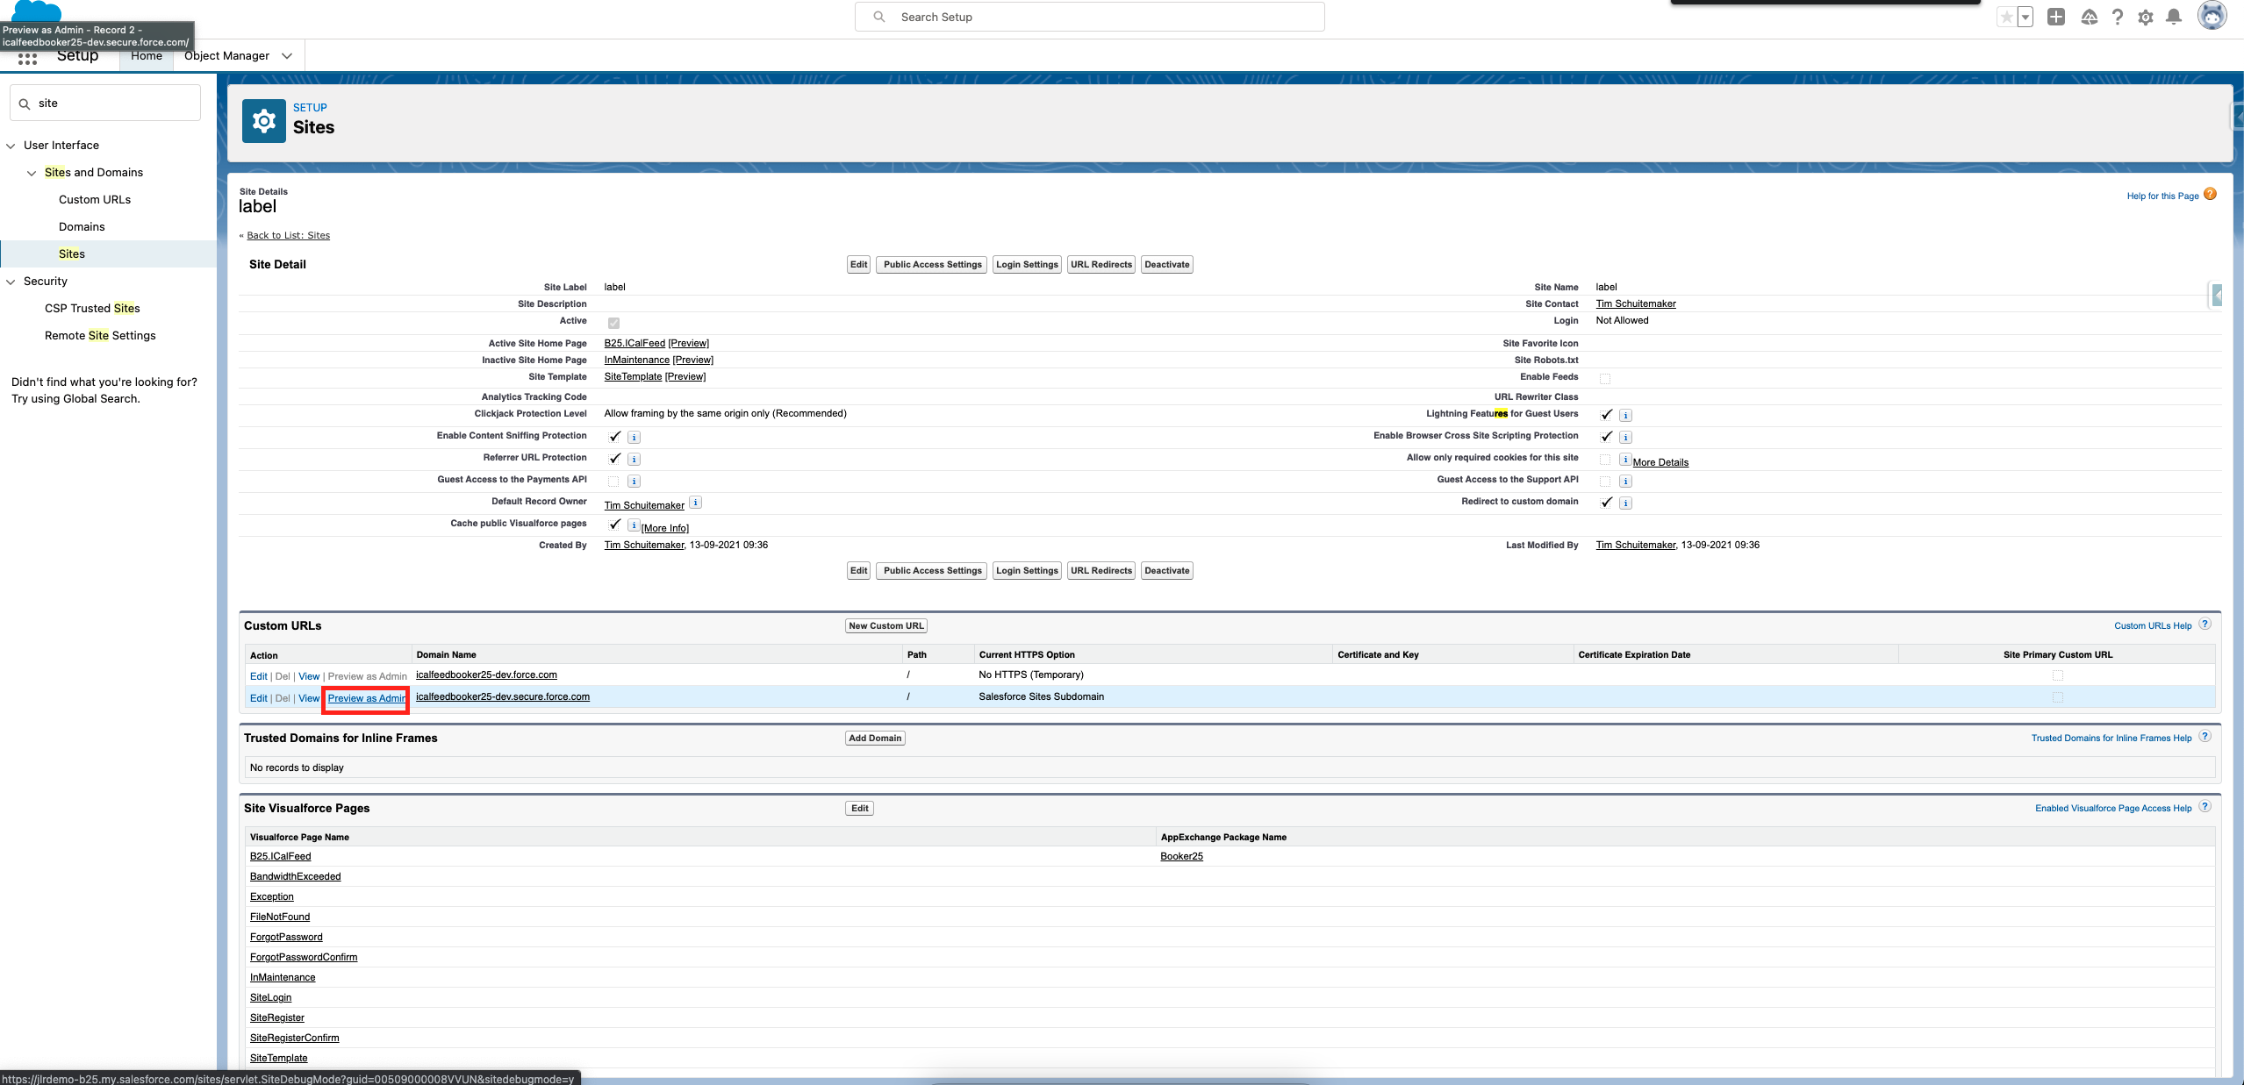
Task: View notifications via the bell icon
Action: tap(2173, 17)
